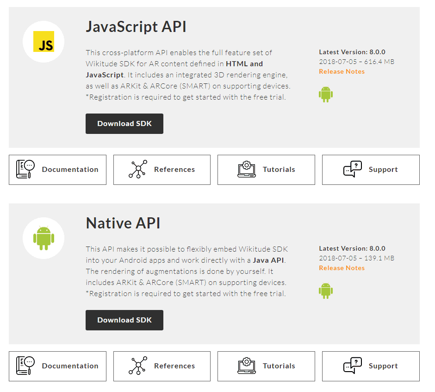This screenshot has height=392, width=435.
Task: Open Support label for Native API
Action: point(383,366)
